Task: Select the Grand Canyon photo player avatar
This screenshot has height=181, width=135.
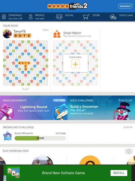Action: (43, 160)
